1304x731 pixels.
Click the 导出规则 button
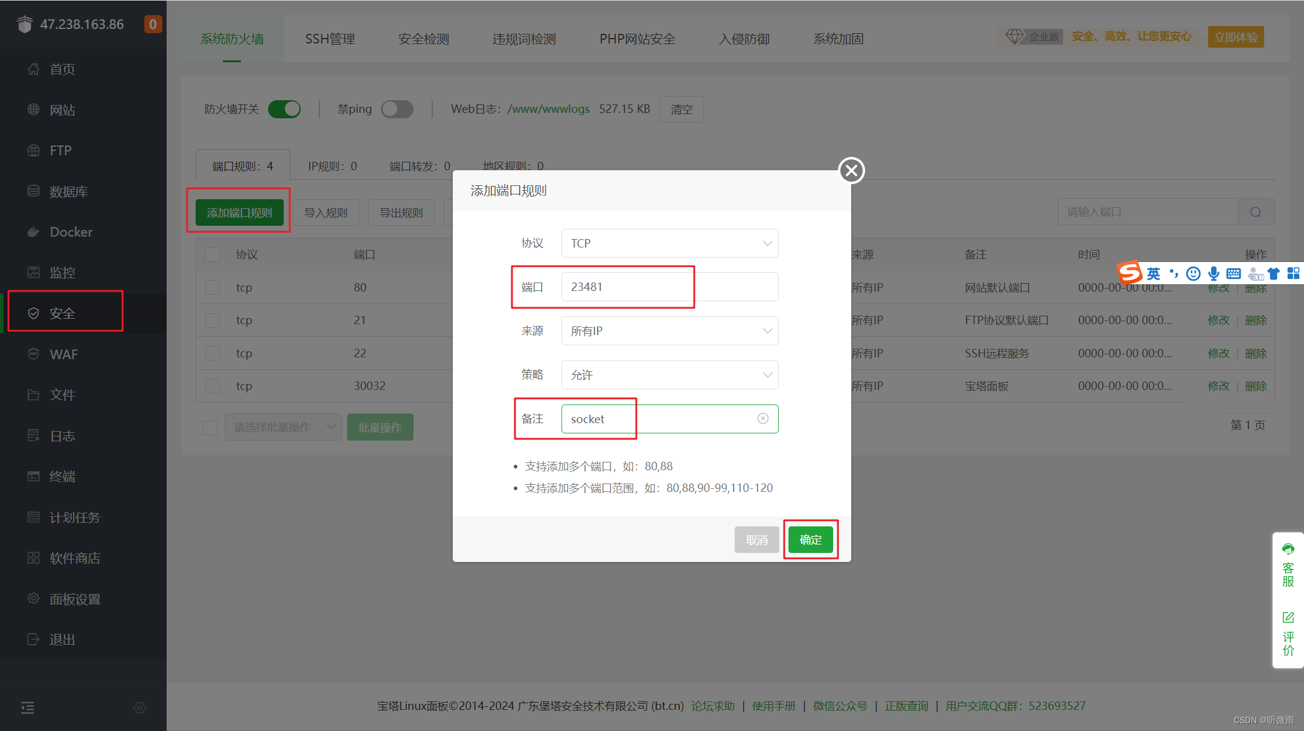click(401, 212)
